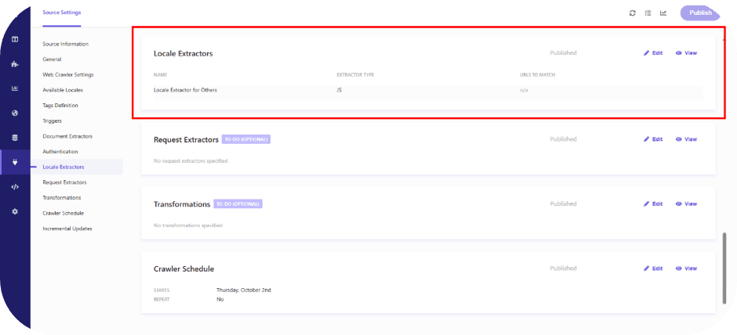
Task: Edit the Transformations section
Action: [x=652, y=204]
